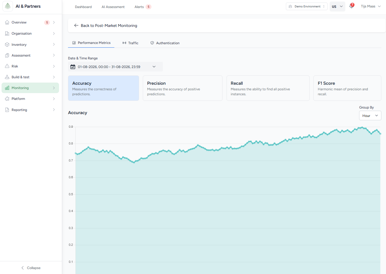Expand the Assessment menu chevron
The width and height of the screenshot is (386, 274).
pyautogui.click(x=54, y=55)
